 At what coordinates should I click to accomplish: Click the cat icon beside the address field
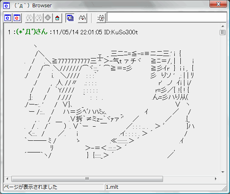tap(101, 18)
